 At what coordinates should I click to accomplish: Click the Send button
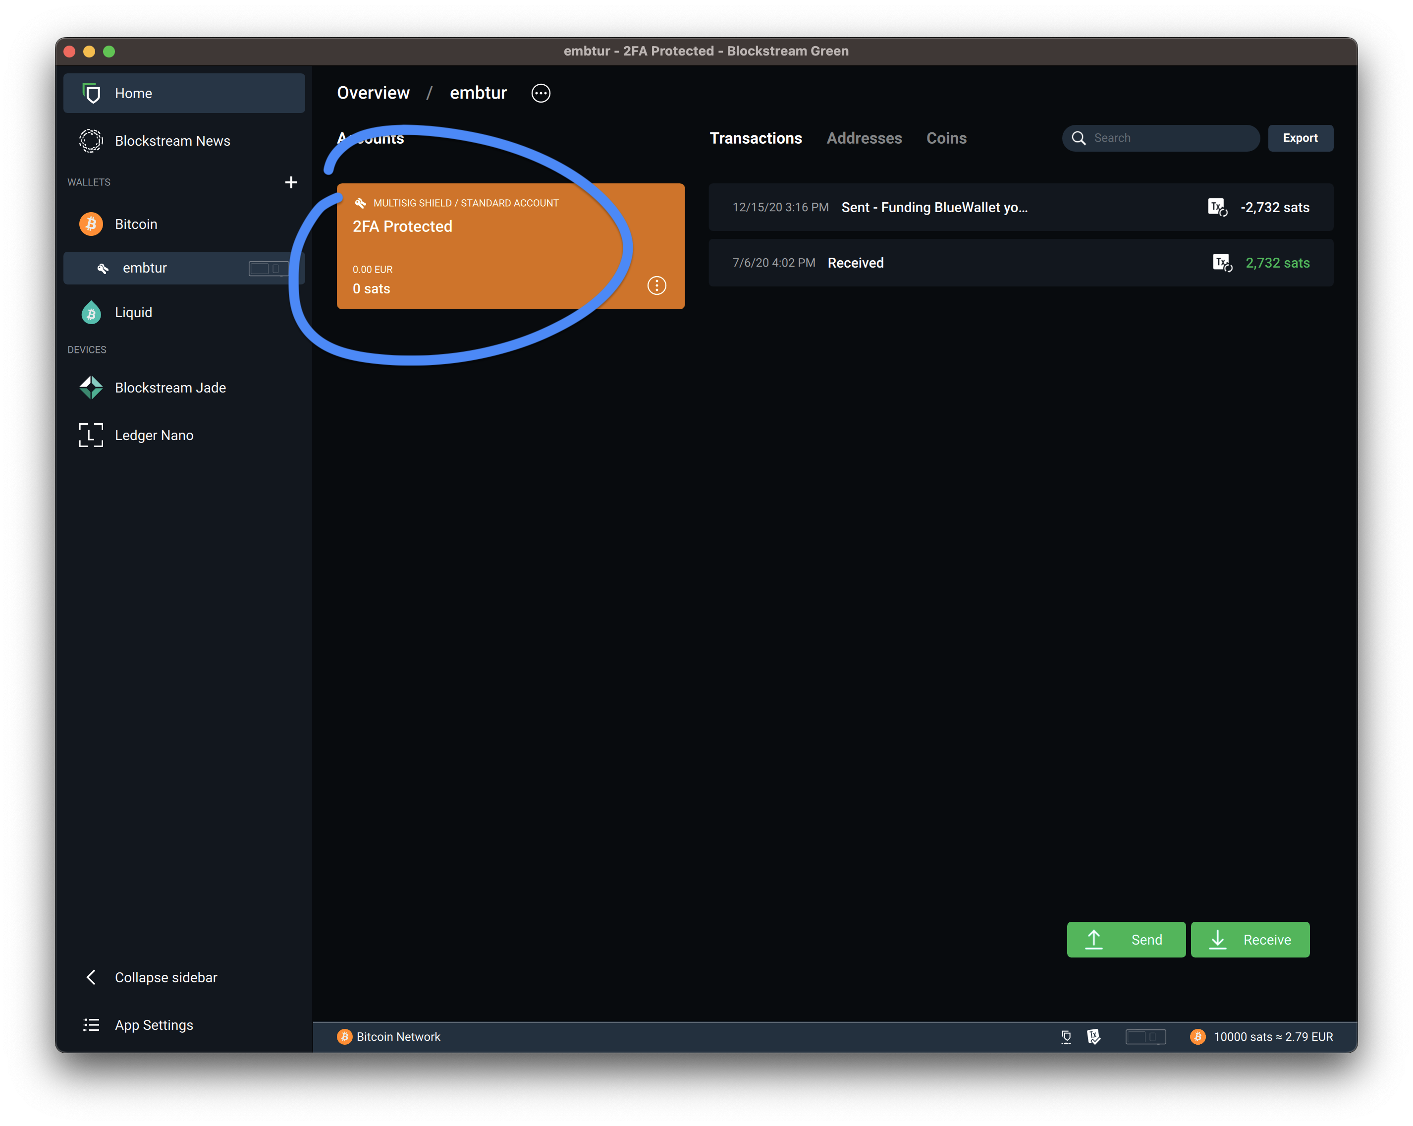1126,940
